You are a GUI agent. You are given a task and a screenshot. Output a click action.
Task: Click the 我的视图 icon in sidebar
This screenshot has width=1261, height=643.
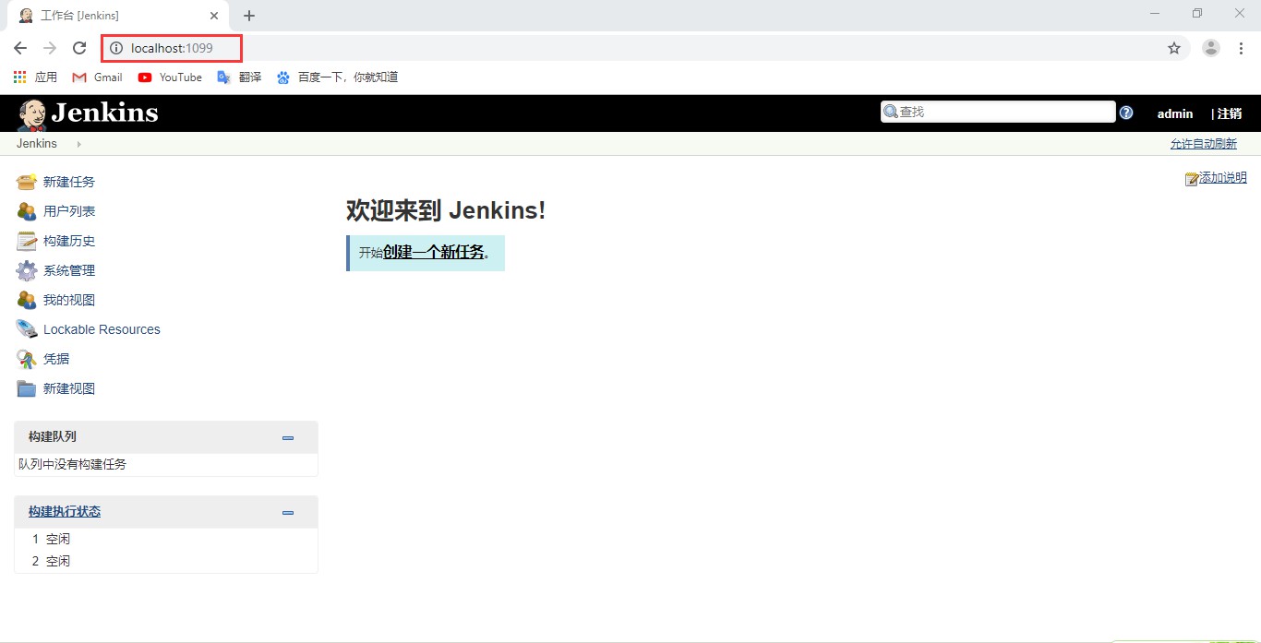27,300
